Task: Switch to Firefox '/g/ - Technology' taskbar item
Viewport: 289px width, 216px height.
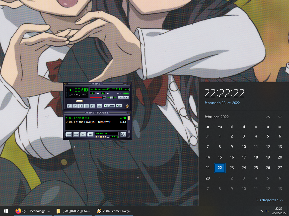Action: [33, 211]
